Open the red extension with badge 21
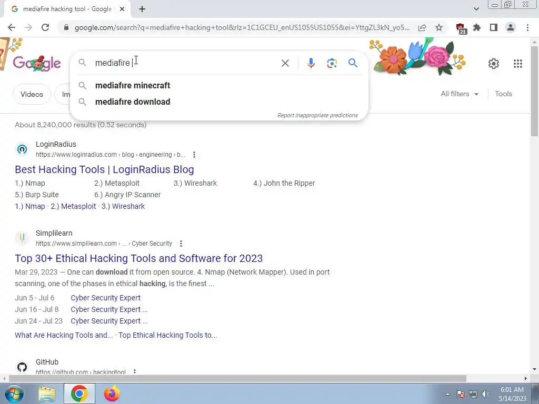 [x=461, y=28]
